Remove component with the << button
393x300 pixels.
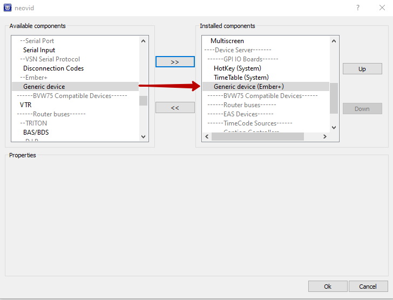tap(175, 108)
